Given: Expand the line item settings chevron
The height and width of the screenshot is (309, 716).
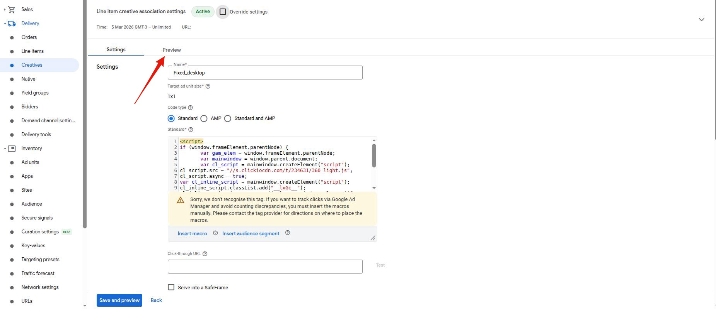Looking at the screenshot, I should tap(701, 20).
